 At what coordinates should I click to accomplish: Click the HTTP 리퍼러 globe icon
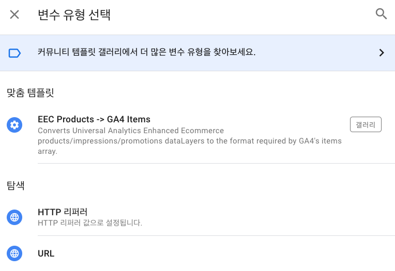click(14, 217)
